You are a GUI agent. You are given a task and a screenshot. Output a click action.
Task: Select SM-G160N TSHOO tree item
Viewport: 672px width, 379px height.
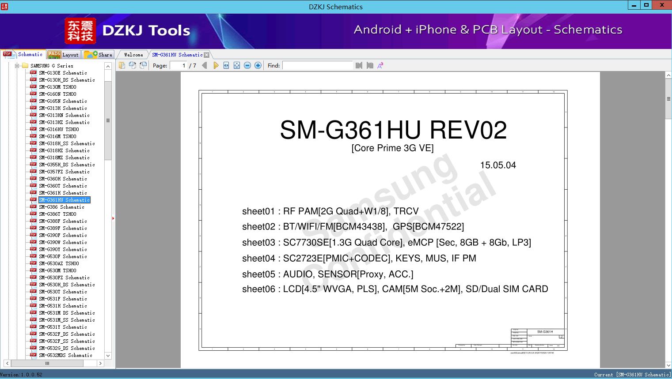(57, 94)
